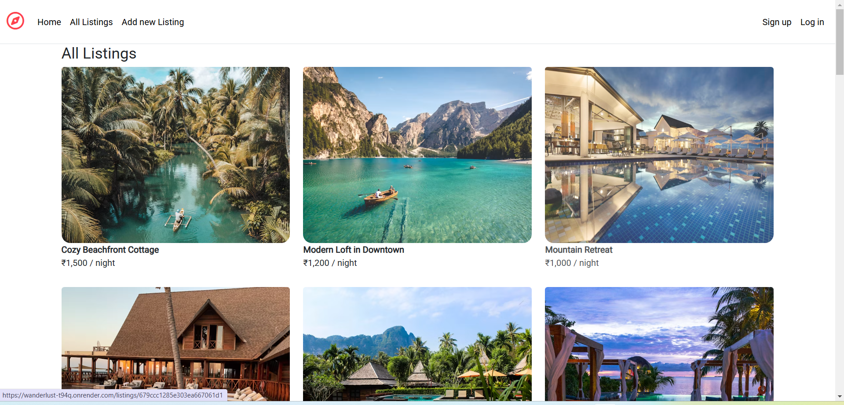
Task: Click the ₹1,500 / night price text
Action: pyautogui.click(x=88, y=263)
